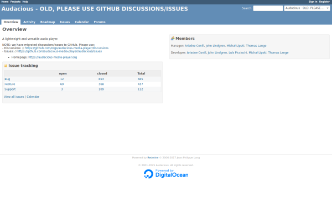Viewport: 332px width, 207px height.
Task: Open Help in the top menu
Action: coord(25,2)
